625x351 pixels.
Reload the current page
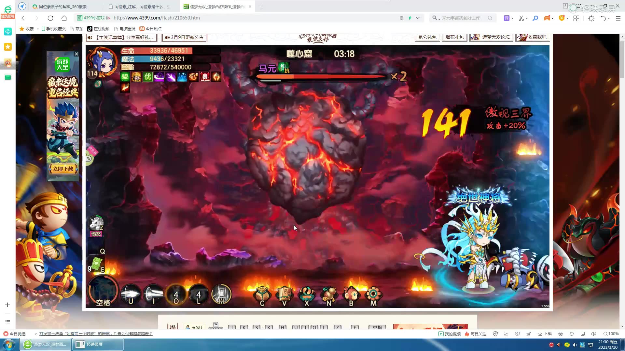click(x=50, y=18)
